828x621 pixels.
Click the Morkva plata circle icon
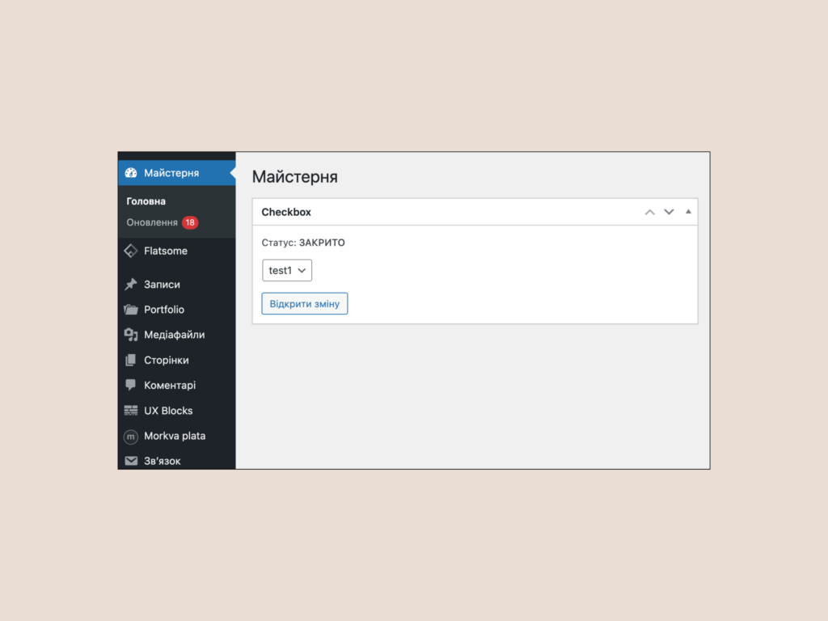(x=130, y=436)
